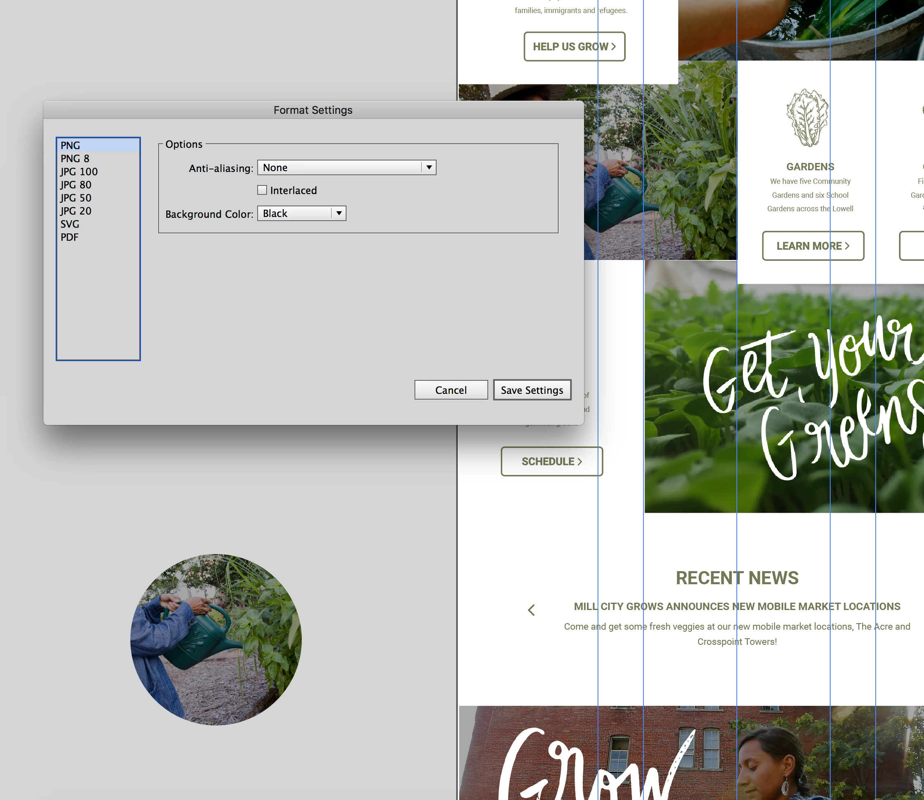Choose PDF format entry

(x=69, y=237)
